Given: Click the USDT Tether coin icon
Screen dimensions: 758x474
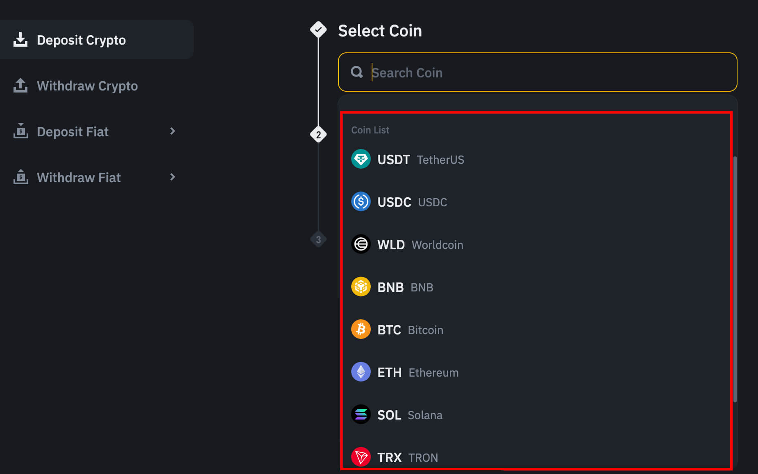Looking at the screenshot, I should click(361, 159).
